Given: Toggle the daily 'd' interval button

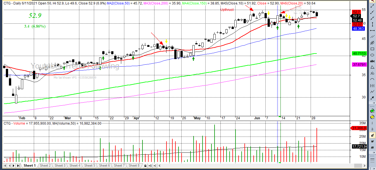Looking at the screenshot, I should pos(372,135).
